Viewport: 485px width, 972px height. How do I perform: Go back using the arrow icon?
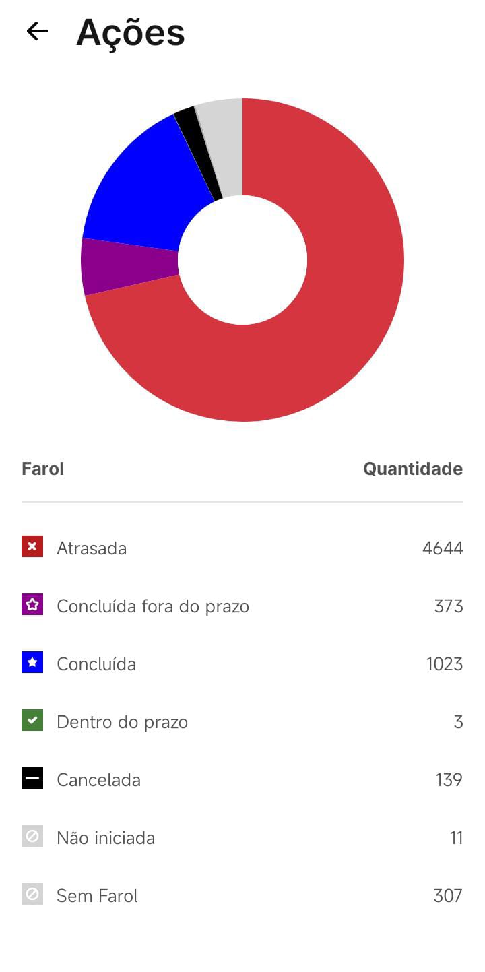[37, 31]
